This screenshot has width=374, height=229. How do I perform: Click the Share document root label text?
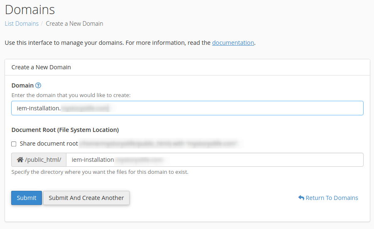click(x=49, y=144)
